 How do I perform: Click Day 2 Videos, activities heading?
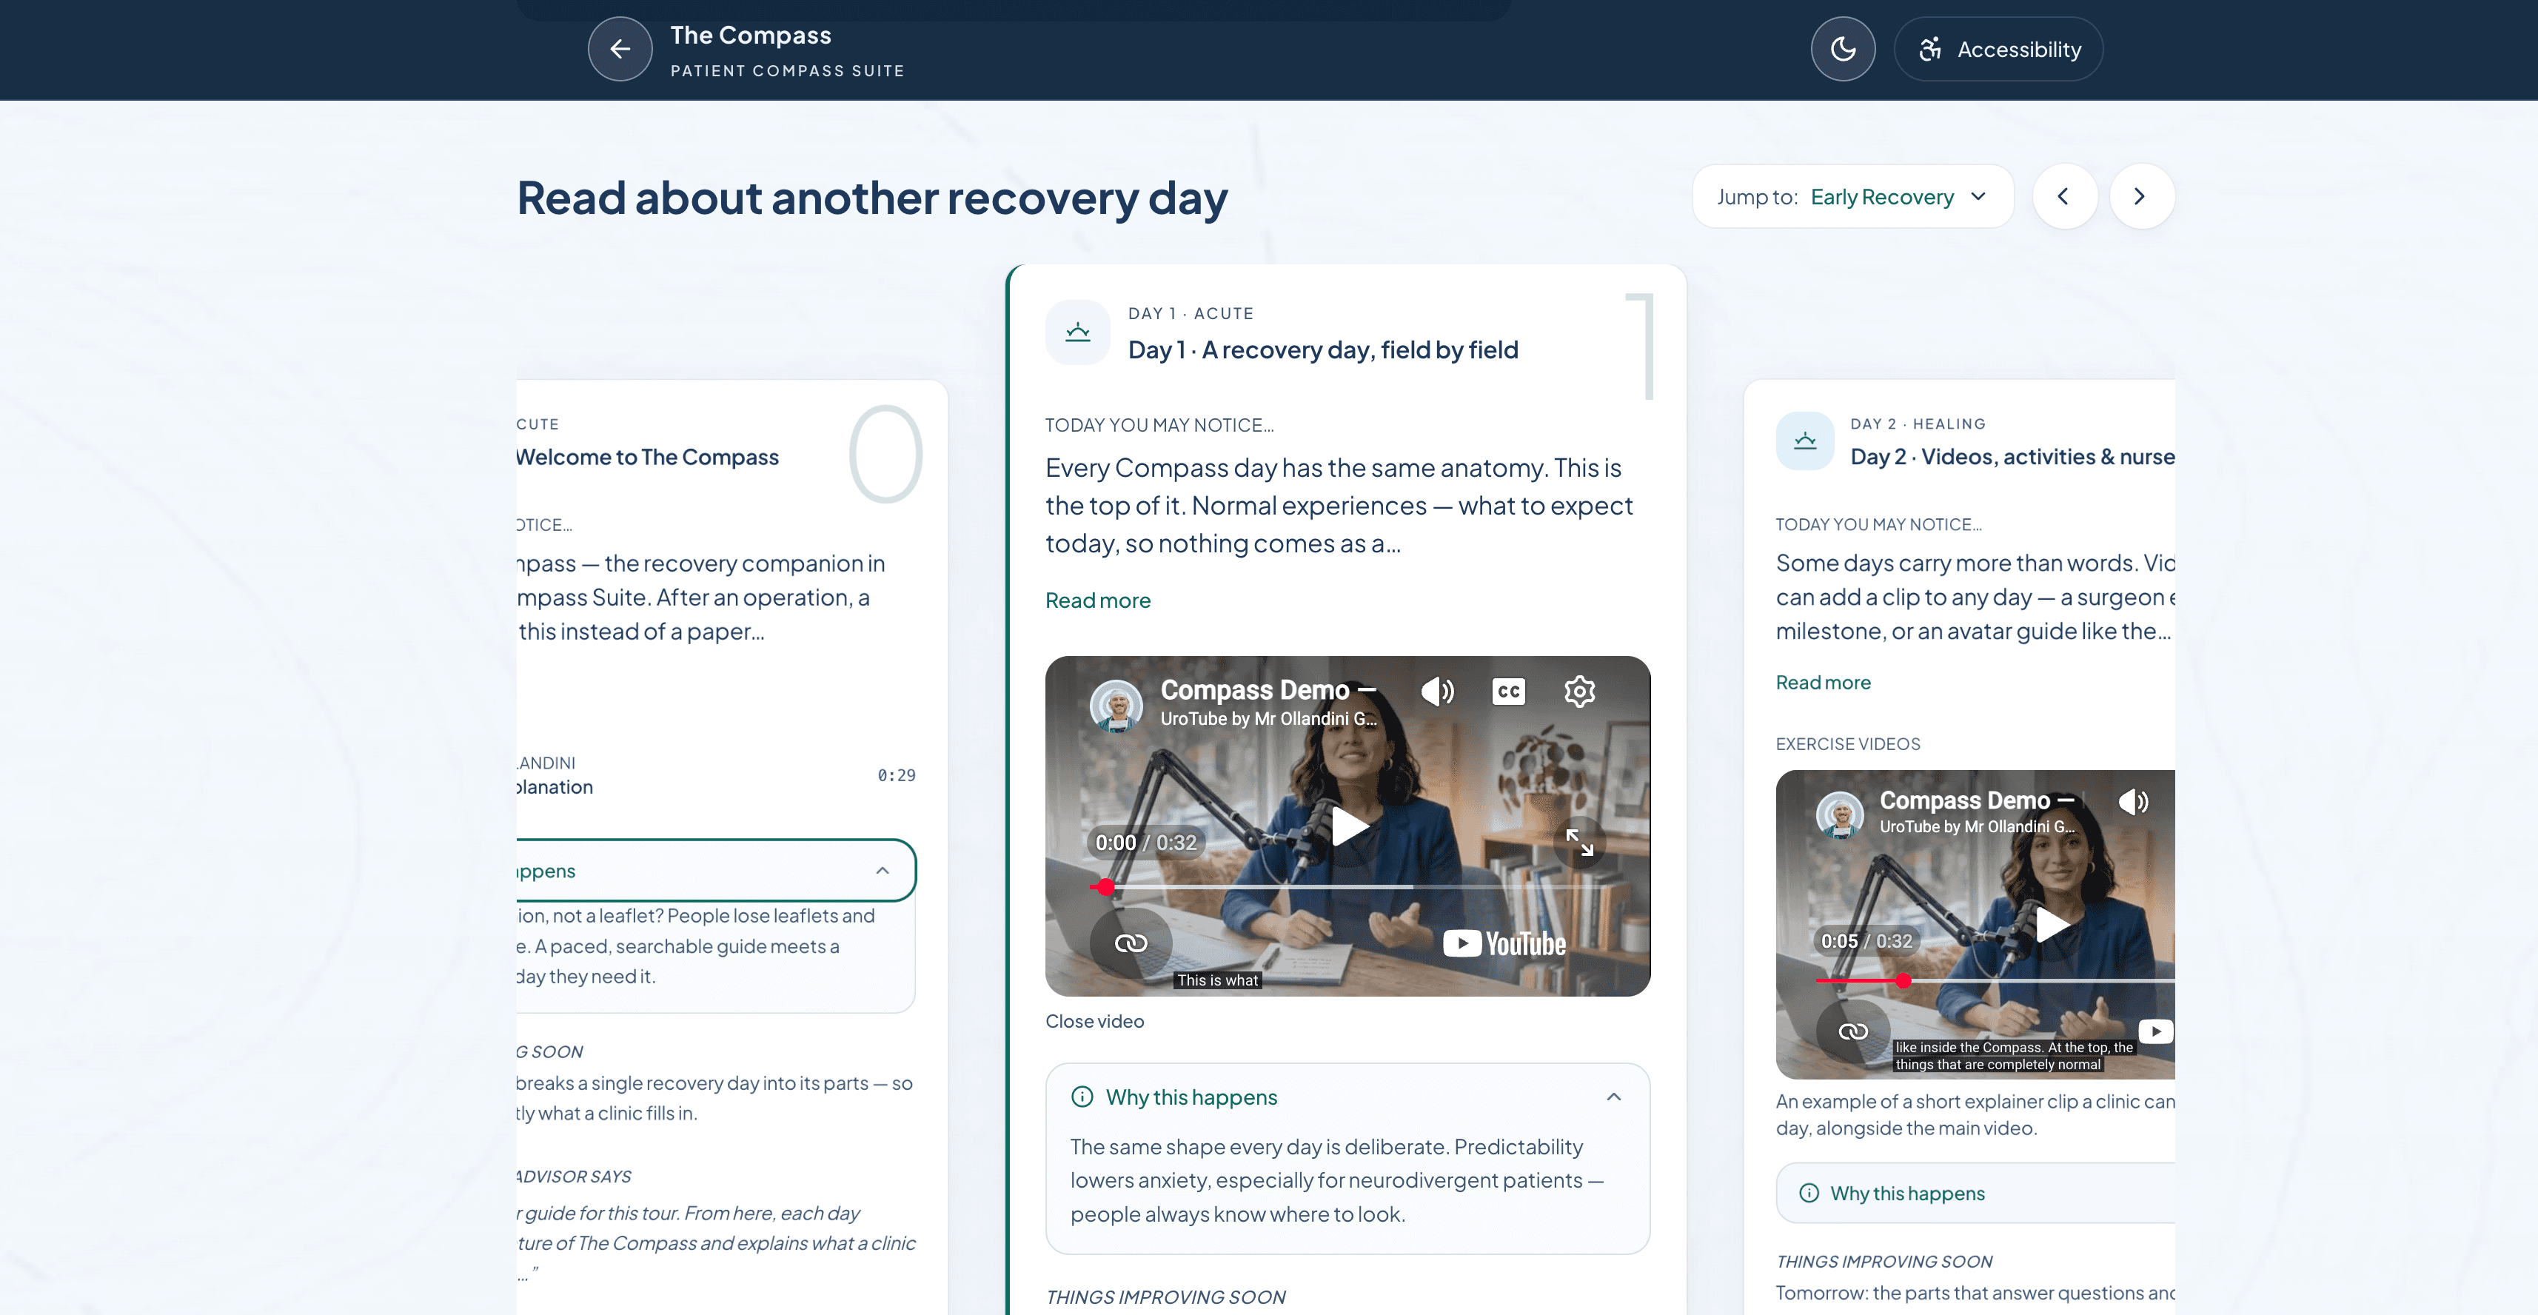pyautogui.click(x=2012, y=457)
